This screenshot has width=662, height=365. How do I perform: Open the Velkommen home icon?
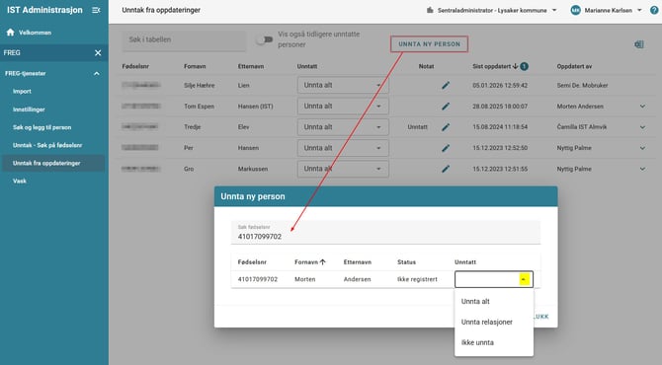coord(11,33)
